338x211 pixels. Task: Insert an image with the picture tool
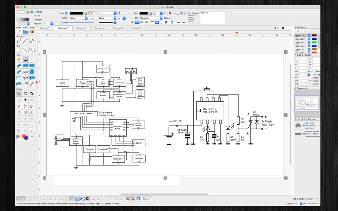[25, 59]
